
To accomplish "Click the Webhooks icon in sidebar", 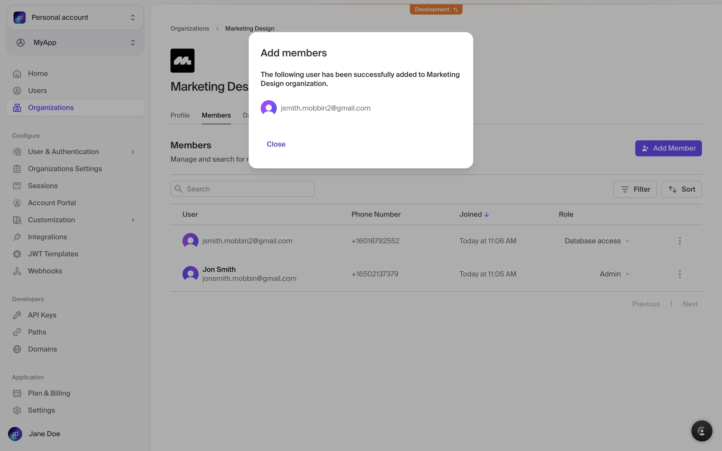I will 17,271.
